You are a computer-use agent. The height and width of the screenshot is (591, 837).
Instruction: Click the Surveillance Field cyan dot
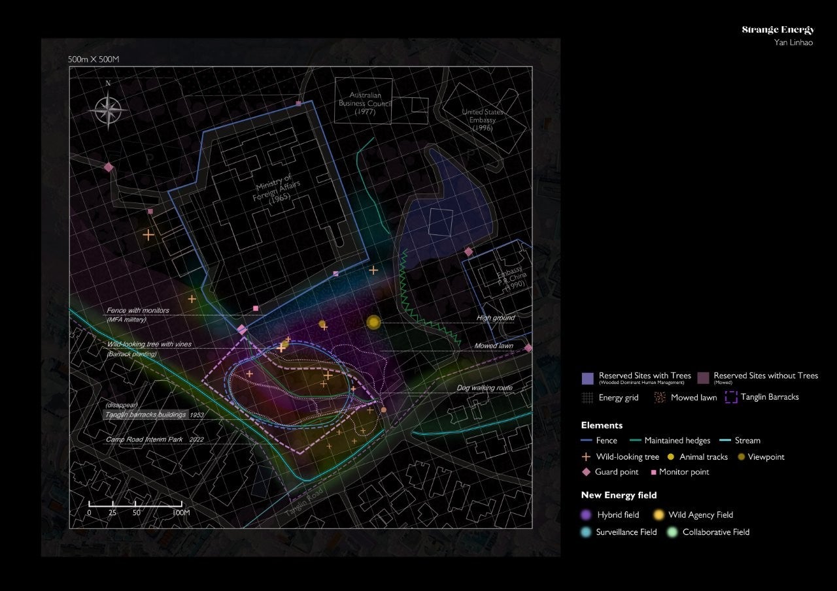[587, 532]
